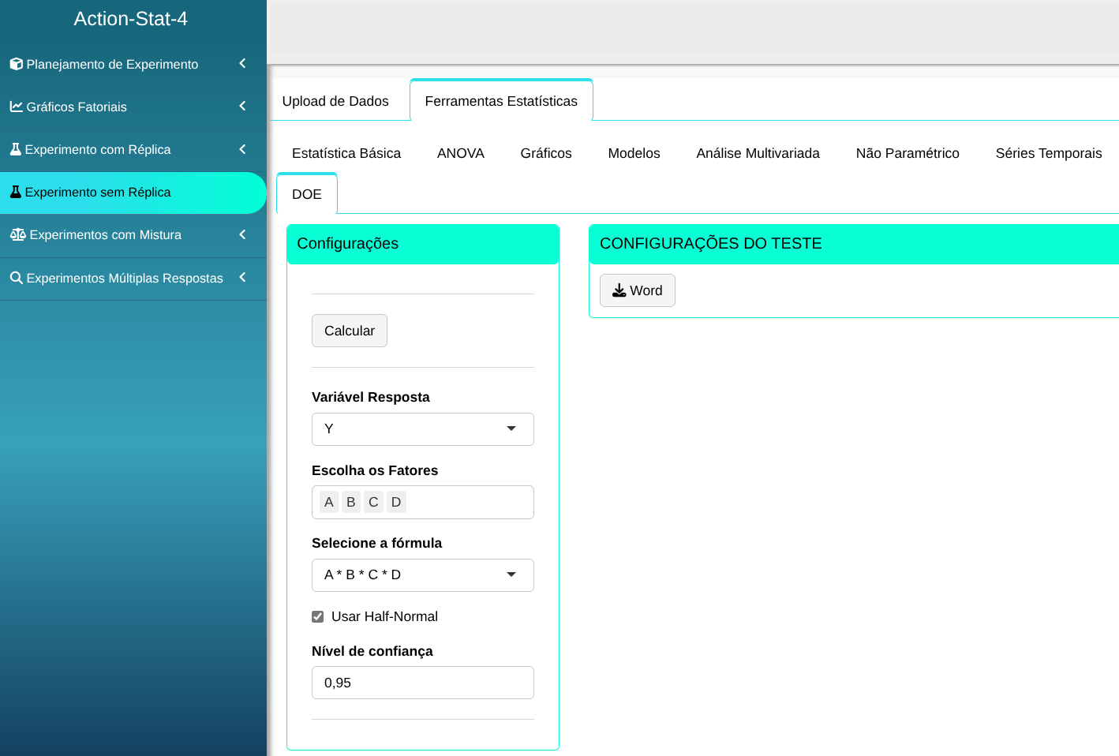Switch to the Upload de Dados tab
Image resolution: width=1119 pixels, height=756 pixels.
[335, 101]
